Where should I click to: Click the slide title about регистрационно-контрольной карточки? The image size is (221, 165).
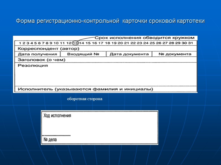pos(110,21)
